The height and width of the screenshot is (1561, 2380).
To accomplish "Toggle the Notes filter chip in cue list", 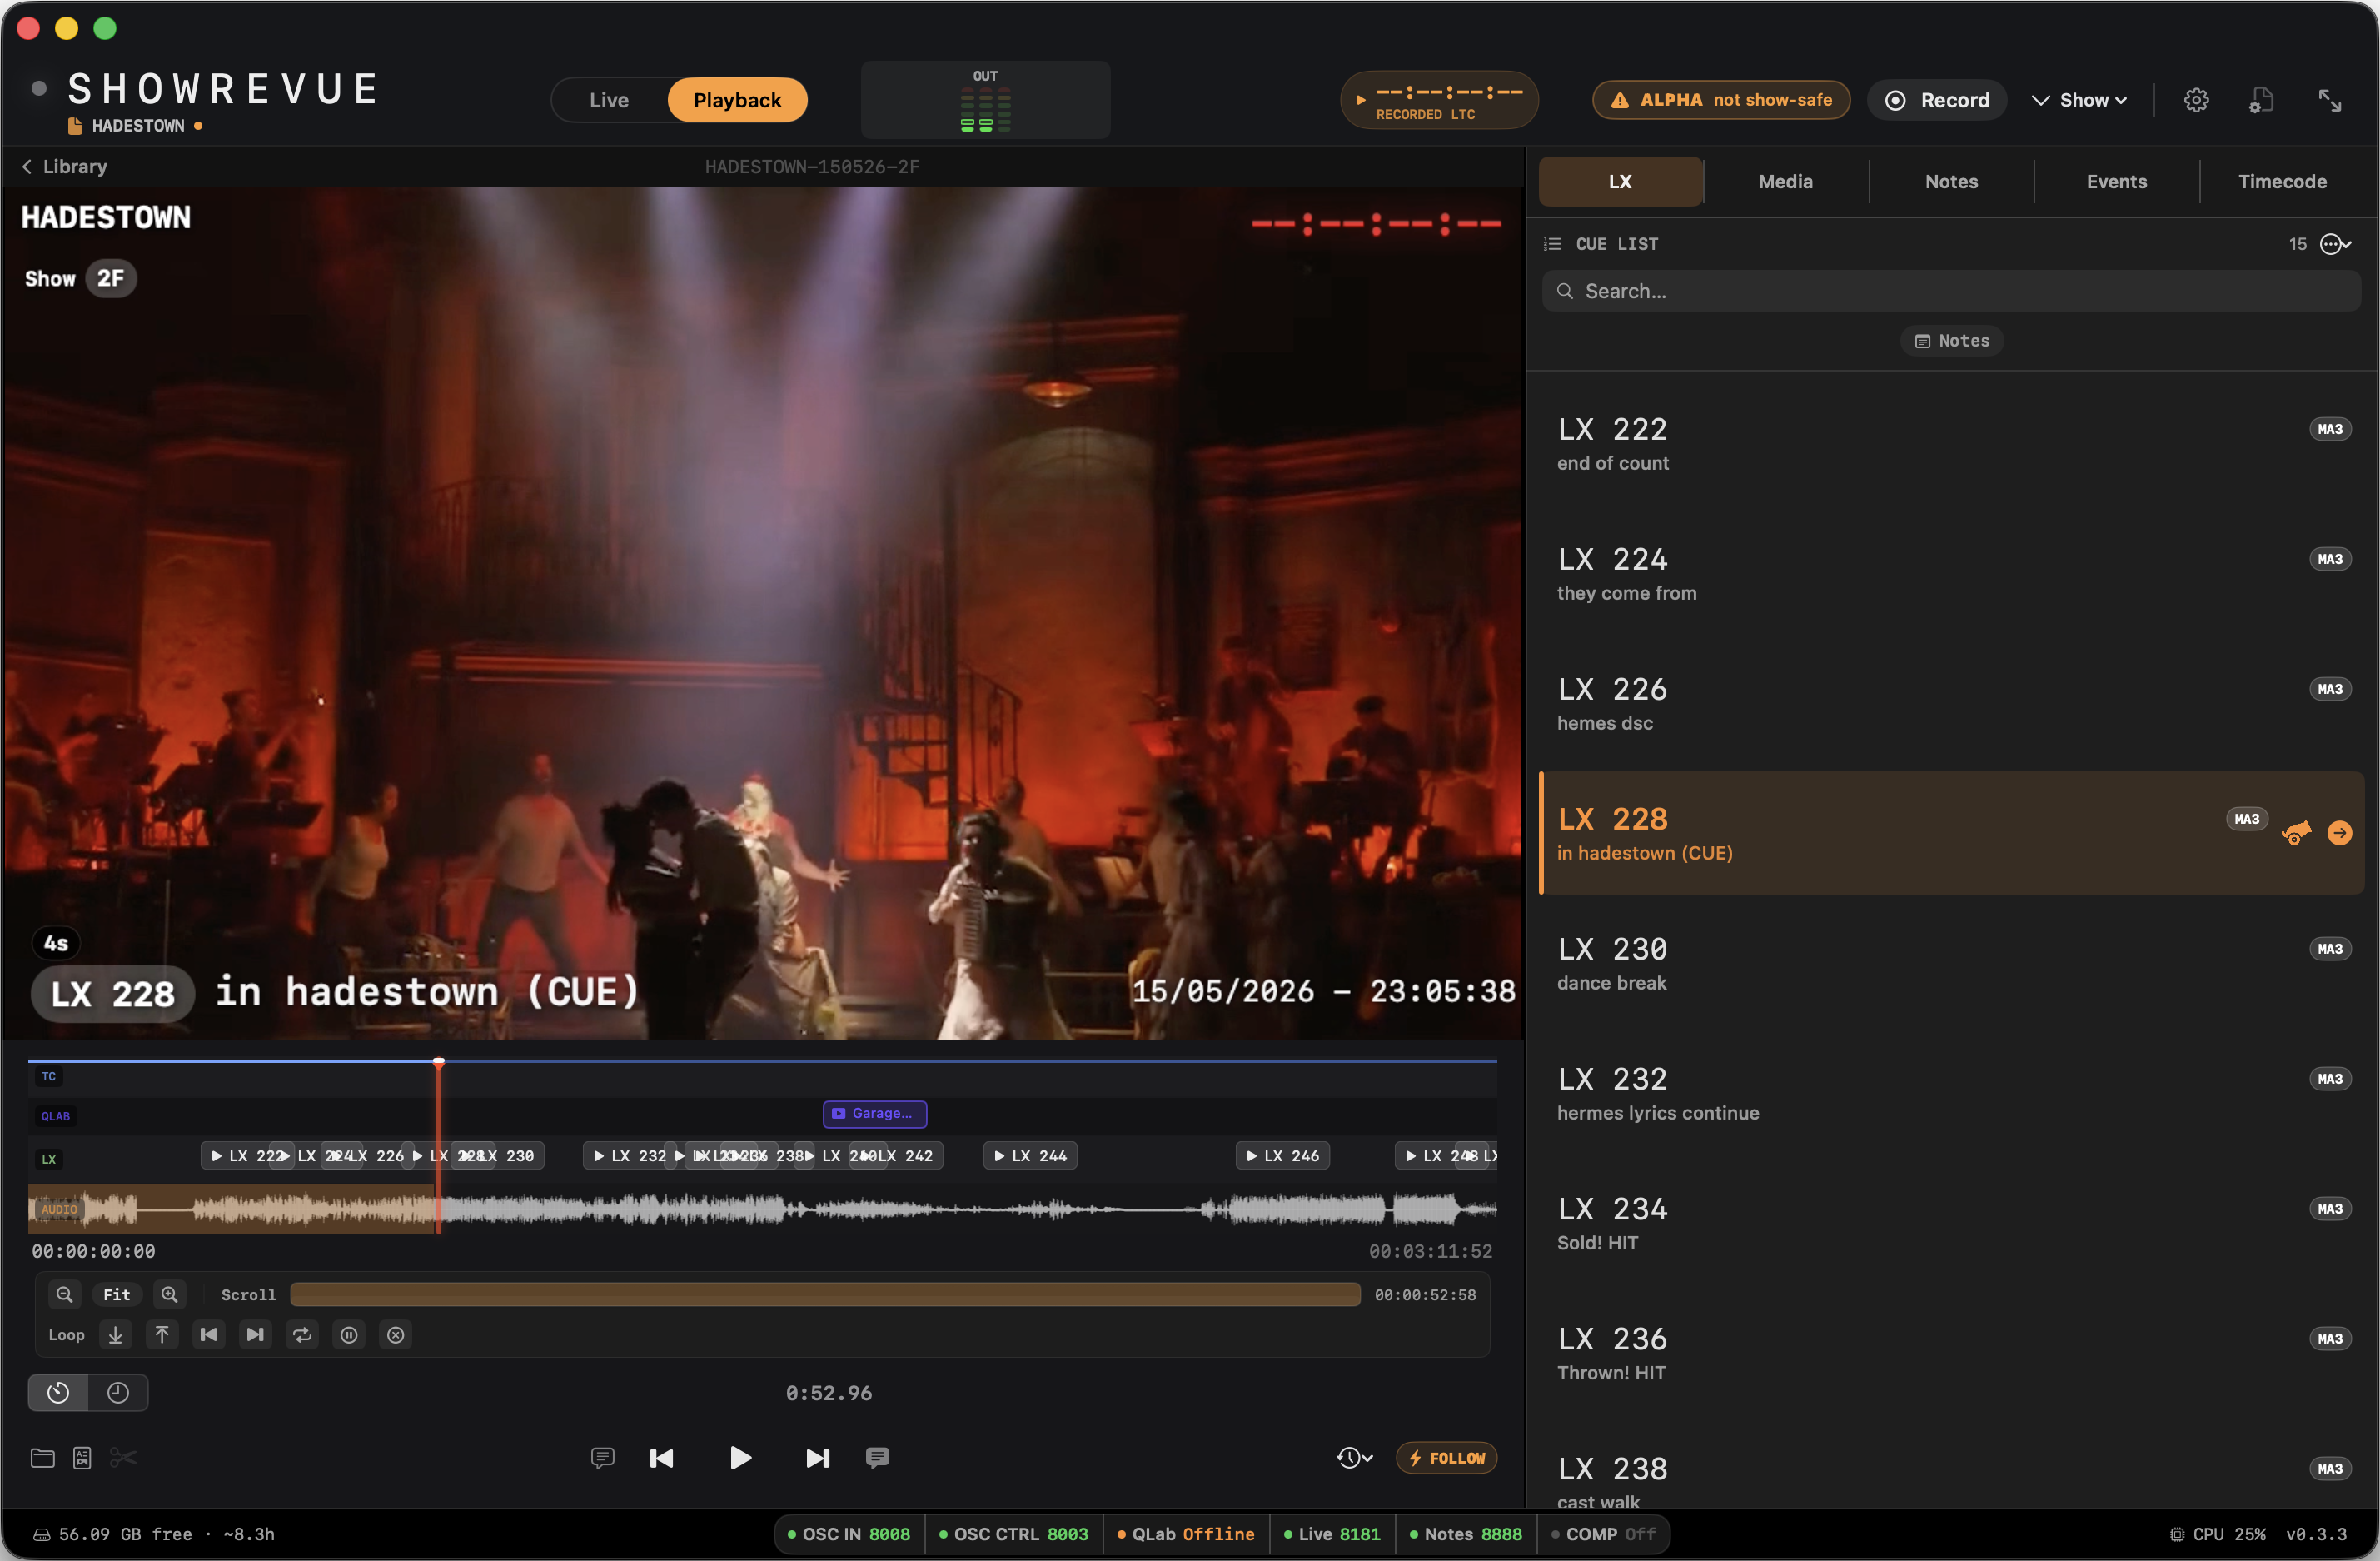I will tap(1951, 341).
